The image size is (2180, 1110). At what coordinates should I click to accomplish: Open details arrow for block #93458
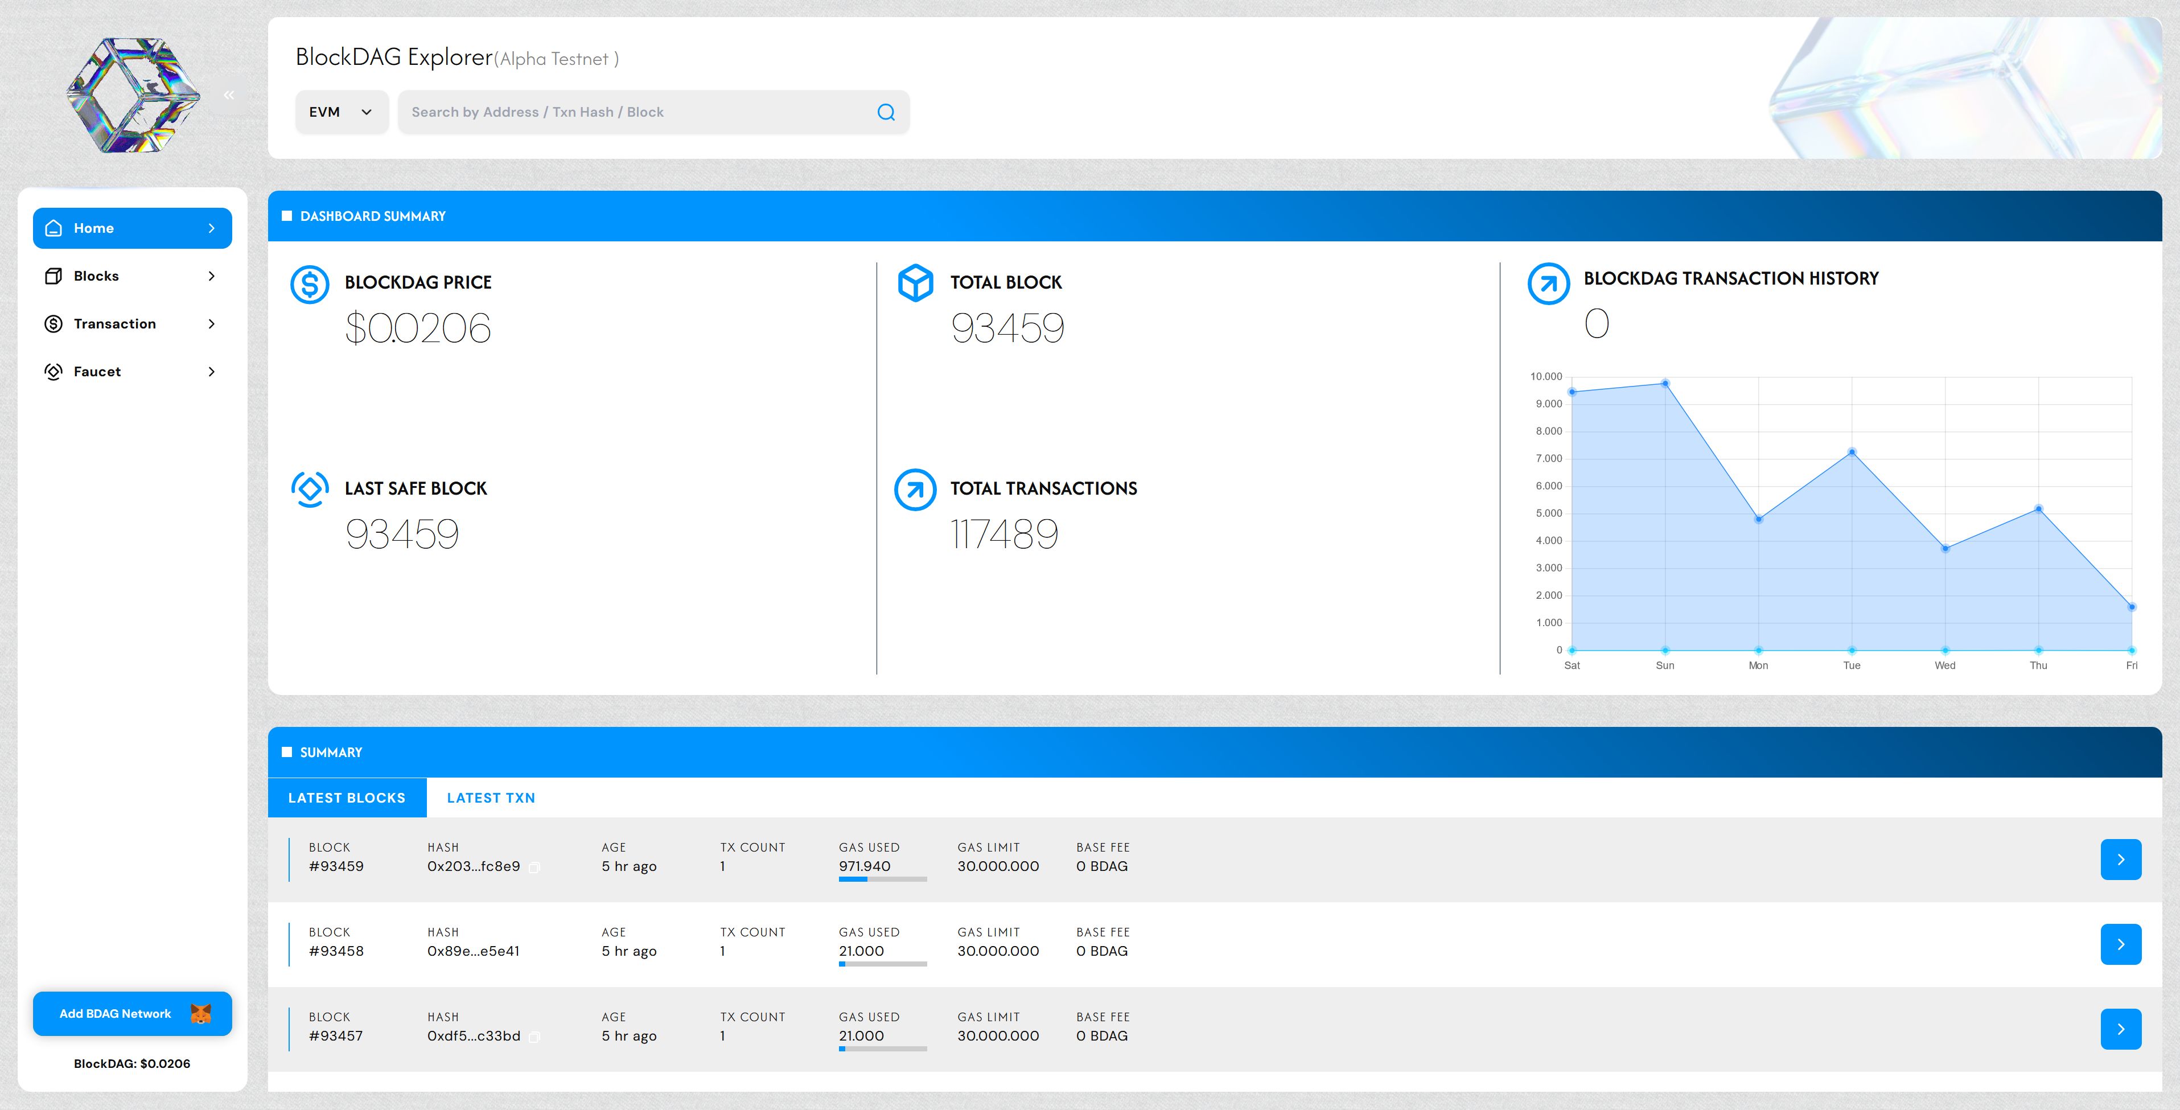(2121, 944)
